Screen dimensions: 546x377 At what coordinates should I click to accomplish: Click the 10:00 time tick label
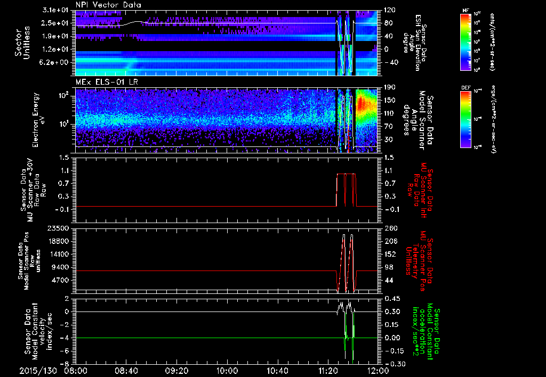click(227, 371)
